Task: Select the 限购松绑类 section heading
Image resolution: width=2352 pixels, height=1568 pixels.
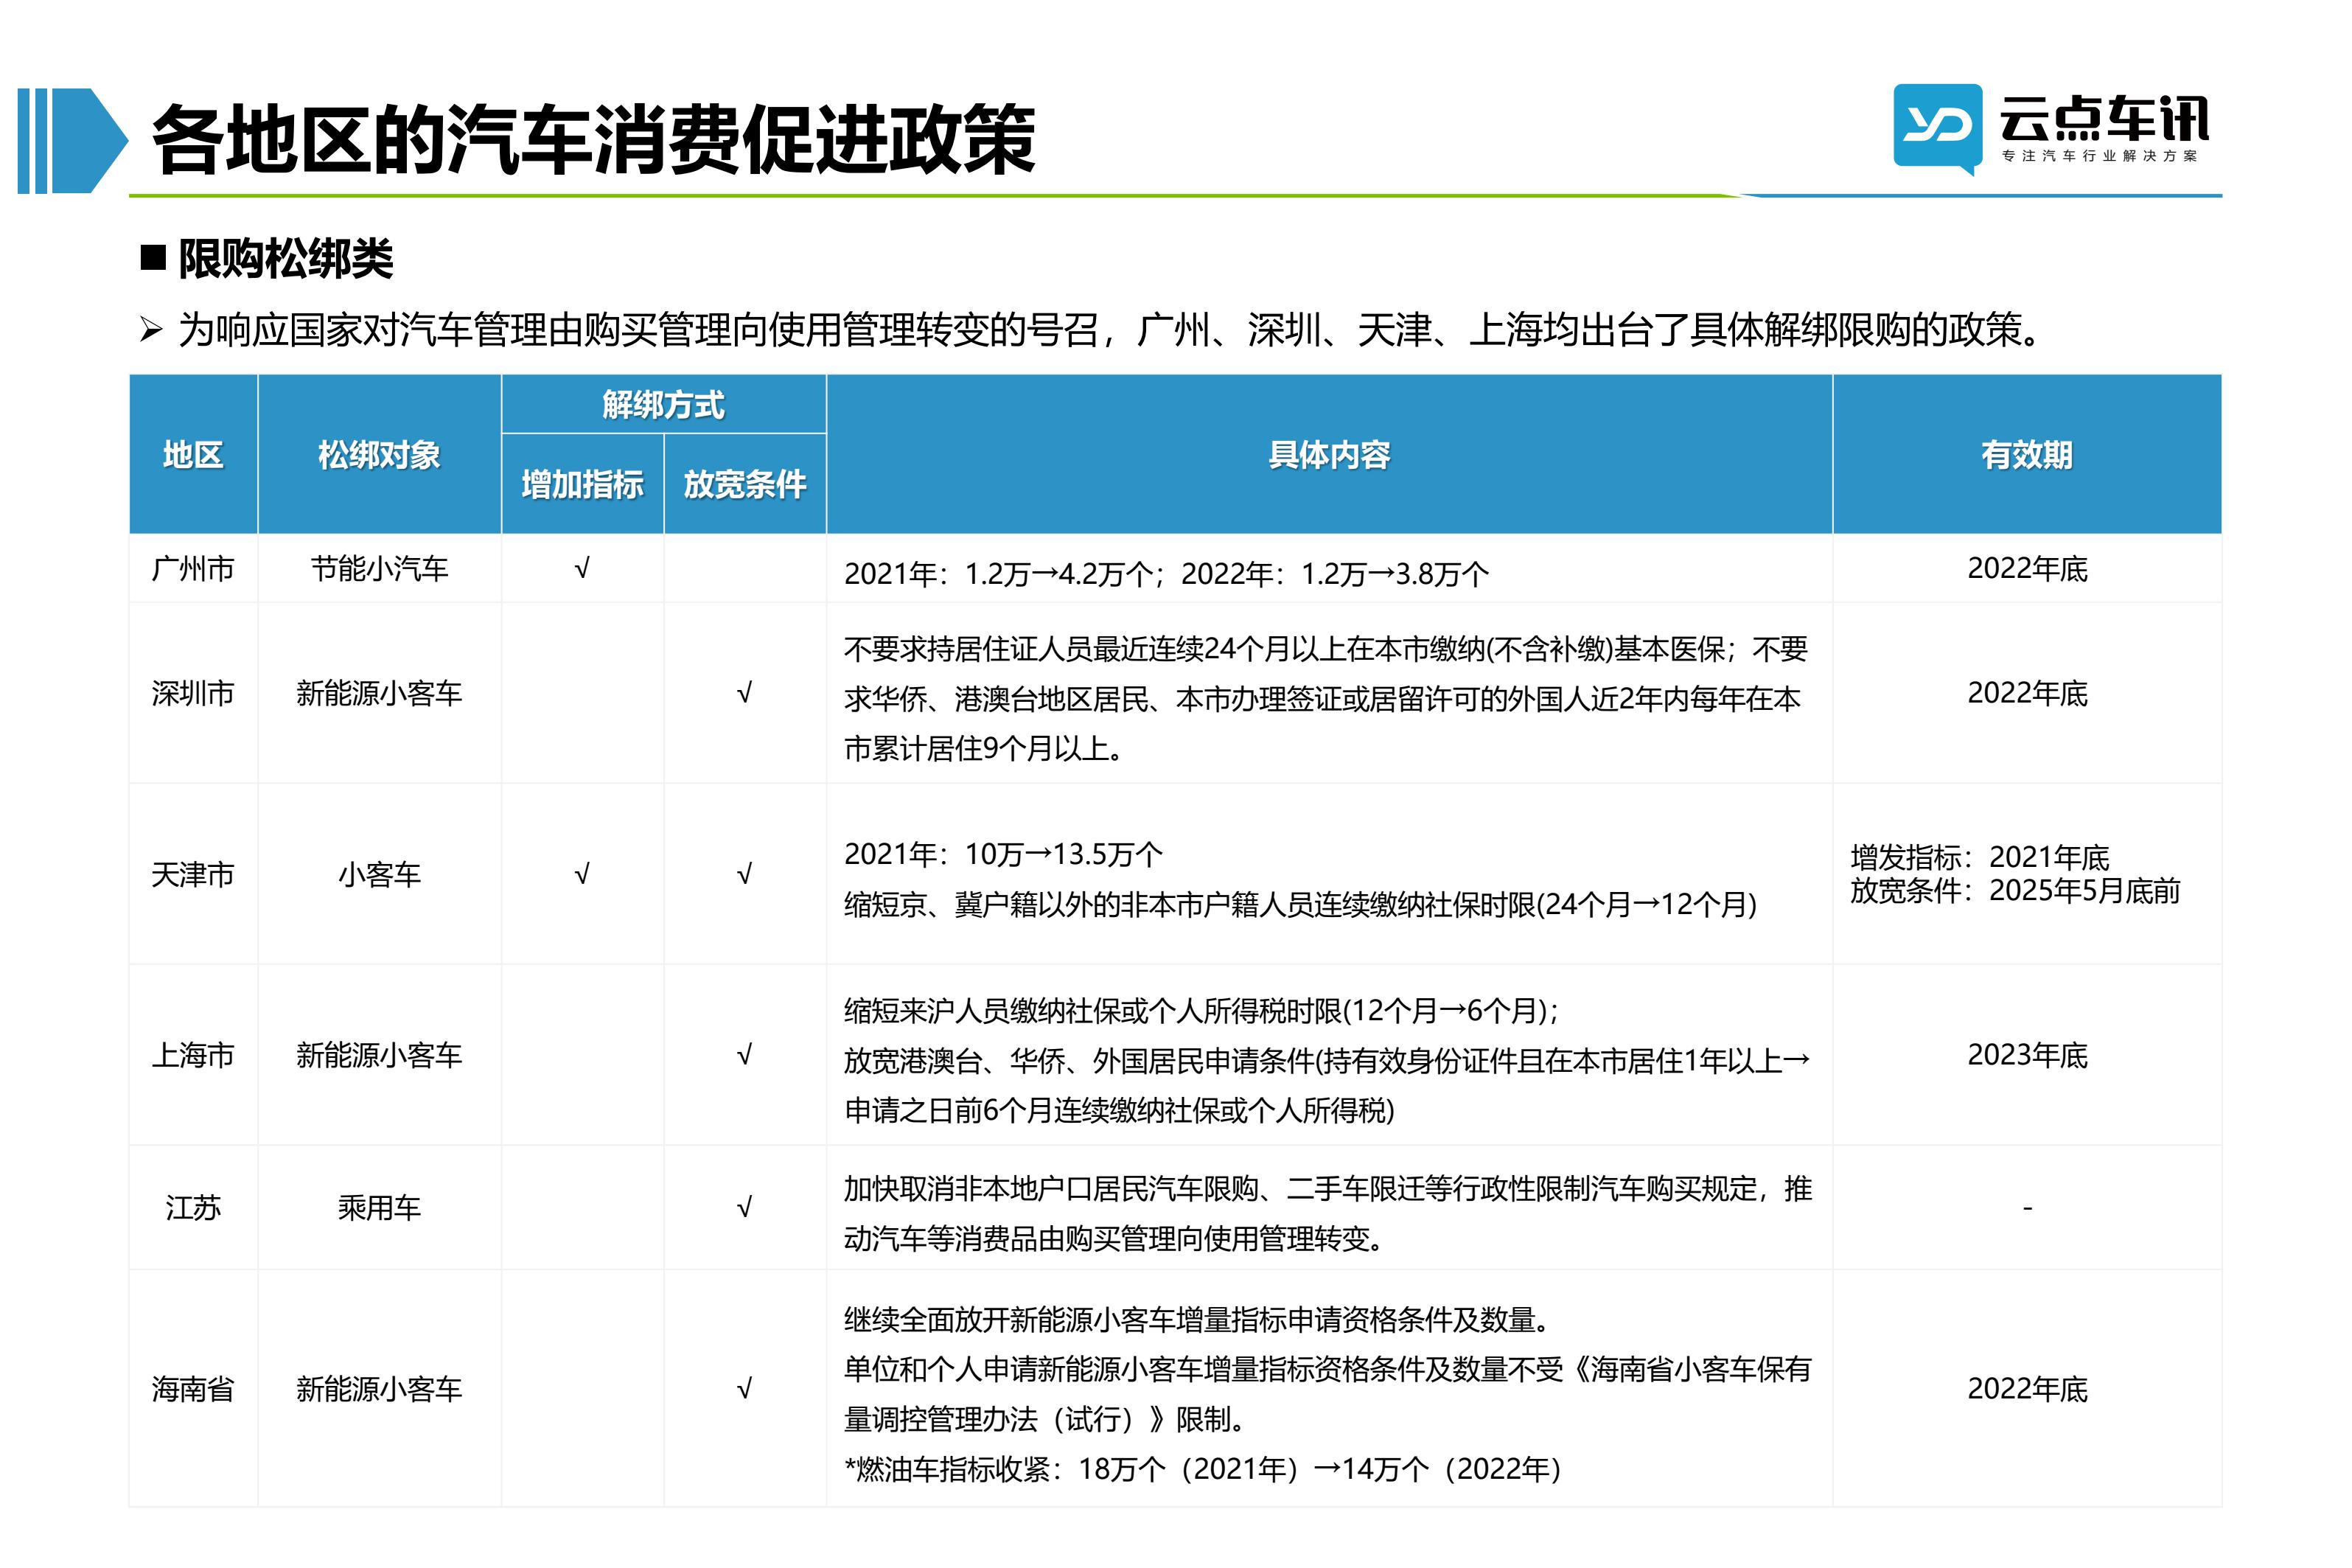Action: pyautogui.click(x=285, y=259)
